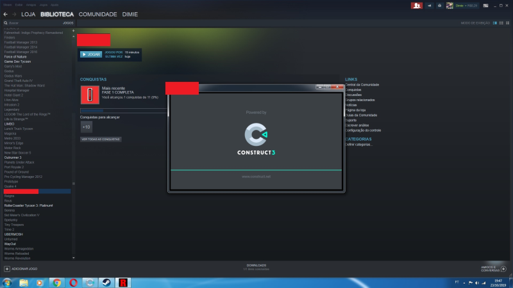
Task: Open the Exibir menu
Action: (x=19, y=5)
